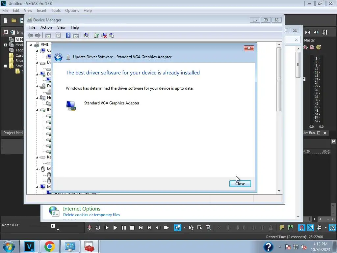Open Device Manager View menu
This screenshot has width=337, height=253.
pyautogui.click(x=61, y=27)
